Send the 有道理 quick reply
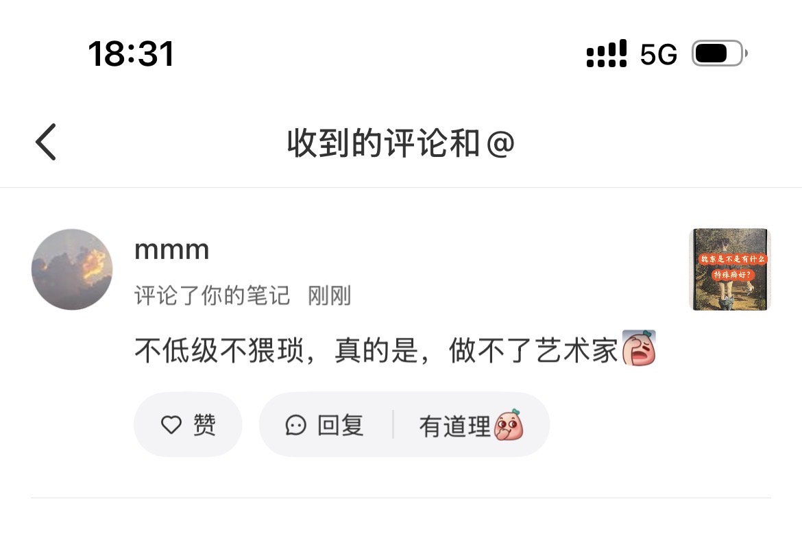This screenshot has height=538, width=802. 471,425
